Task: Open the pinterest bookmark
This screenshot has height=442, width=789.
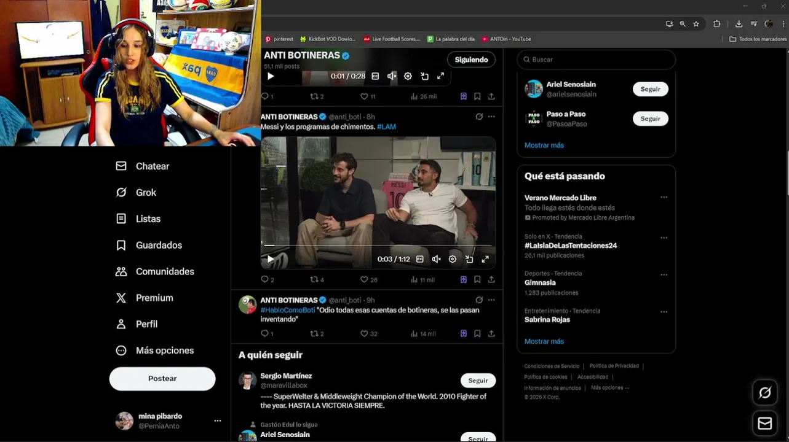Action: pyautogui.click(x=279, y=39)
